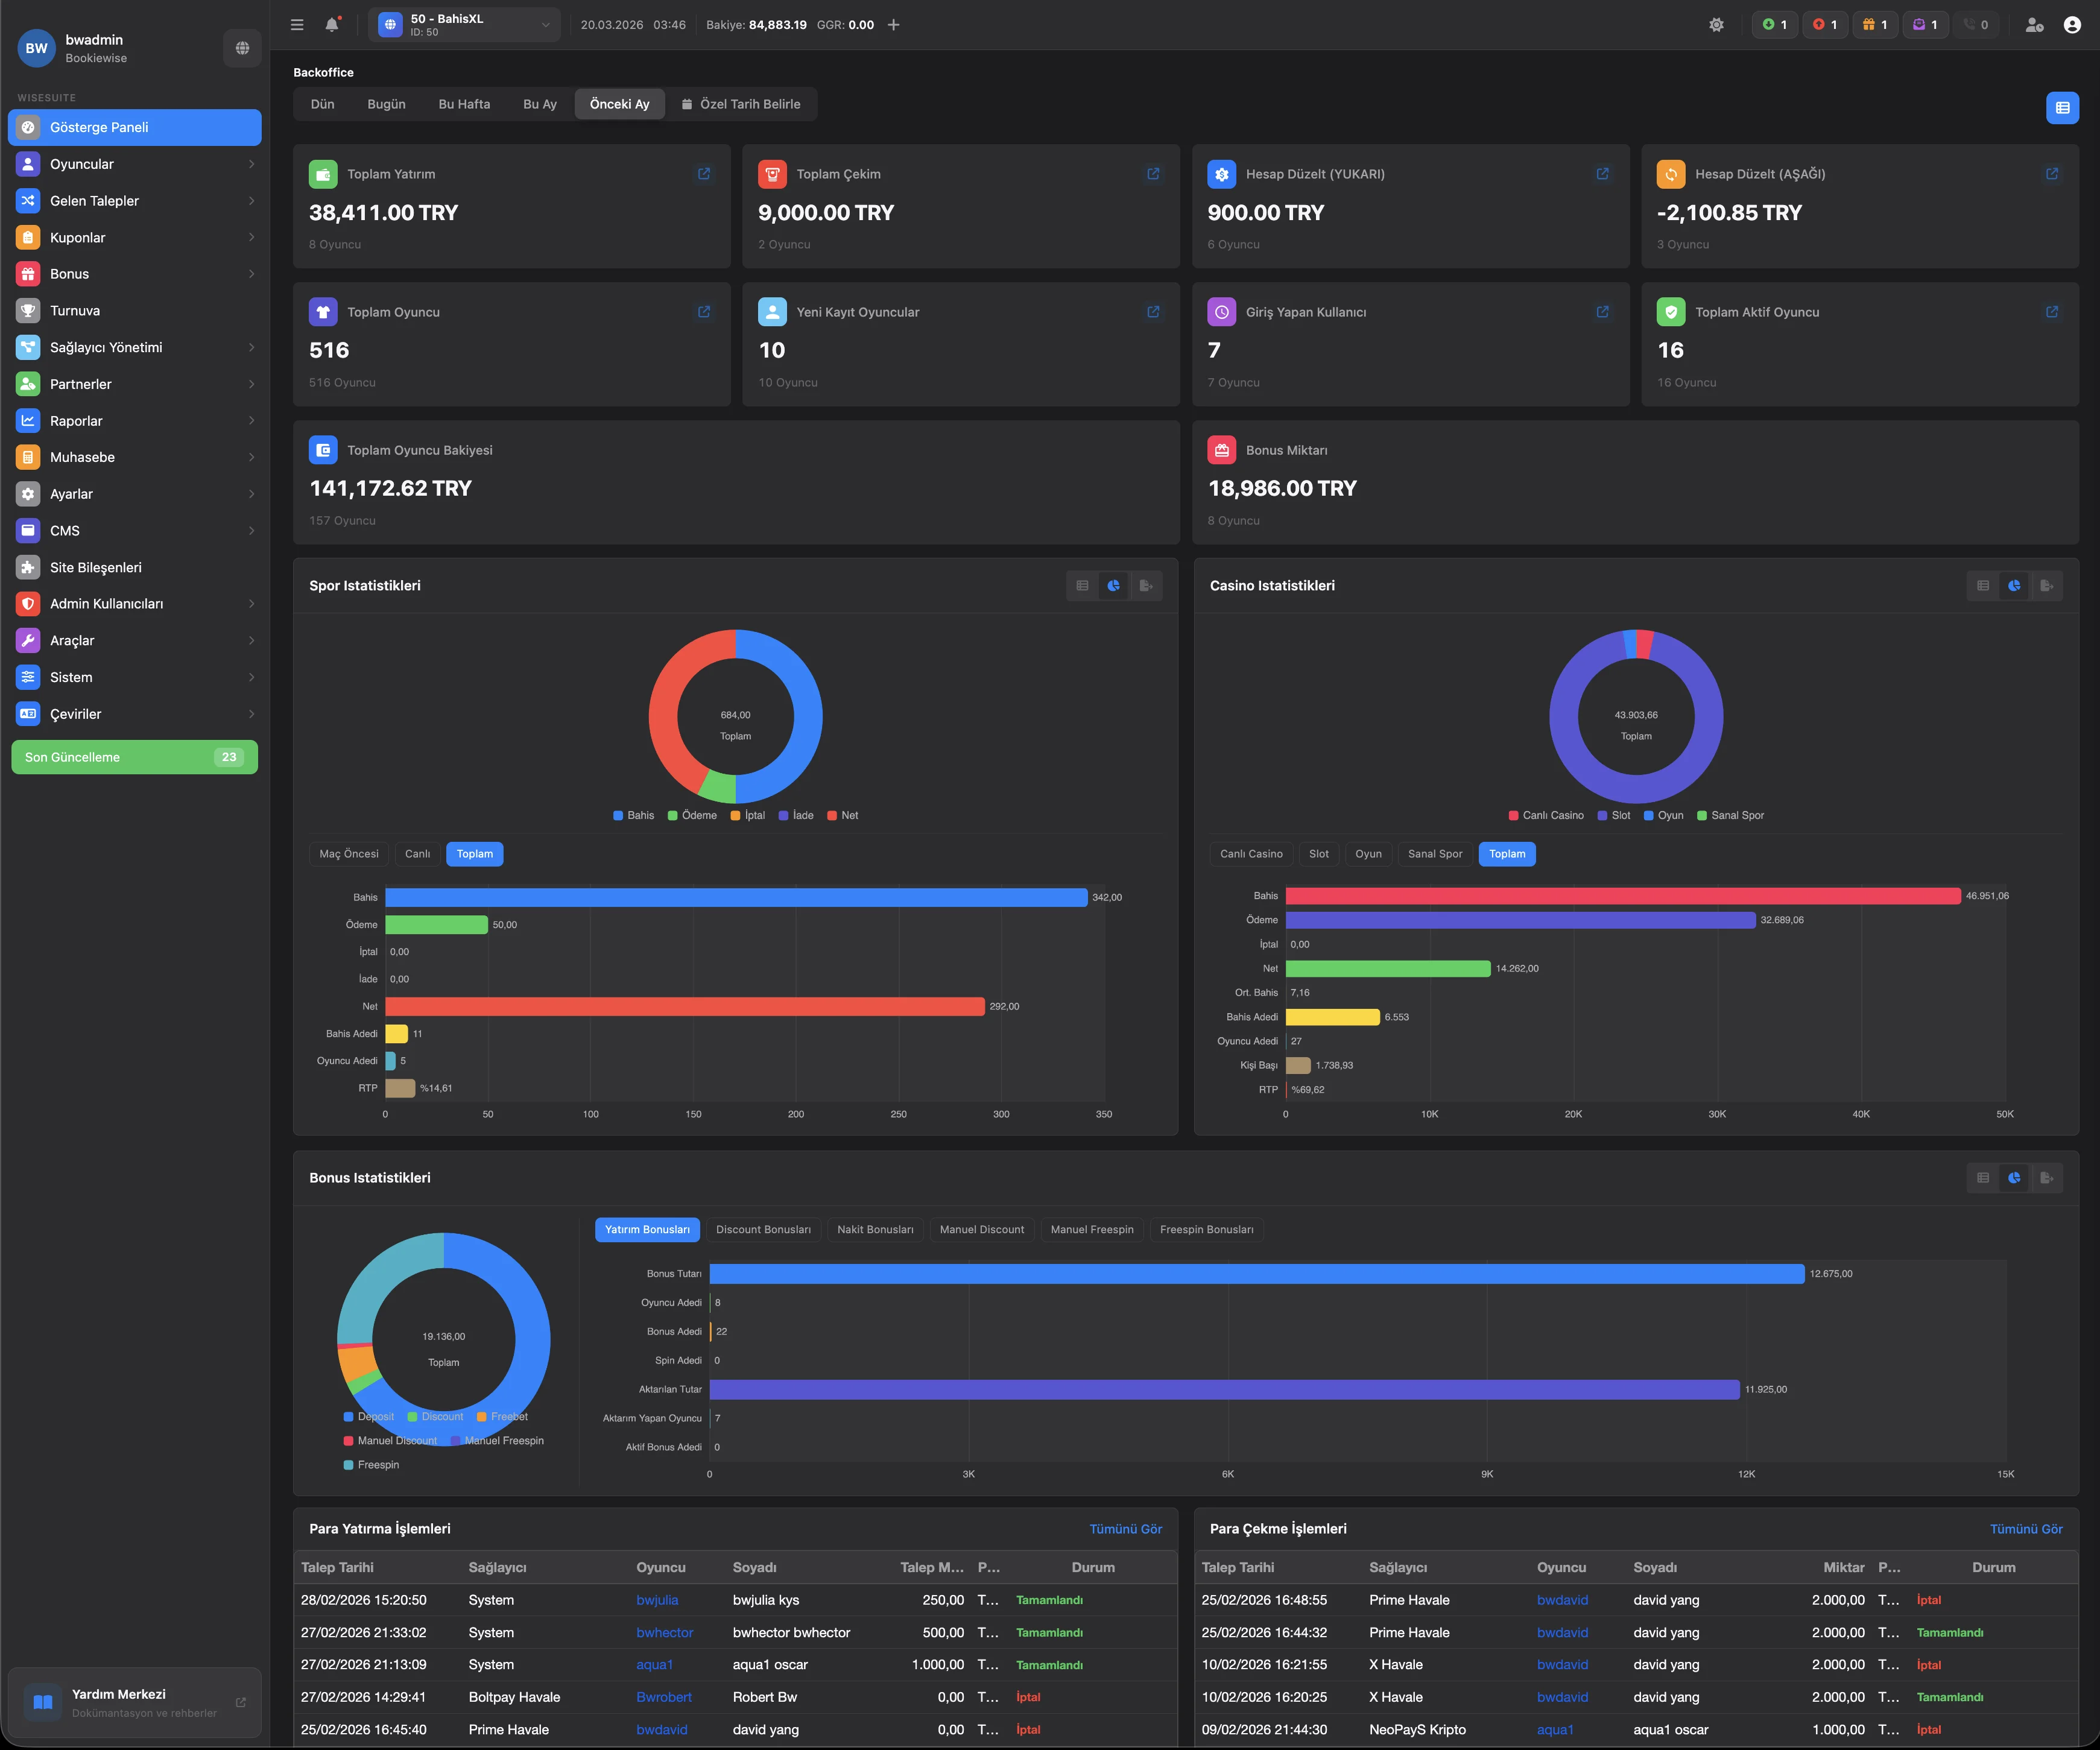
Task: Switch Spor Istatistikleri to table view icon
Action: 1081,586
